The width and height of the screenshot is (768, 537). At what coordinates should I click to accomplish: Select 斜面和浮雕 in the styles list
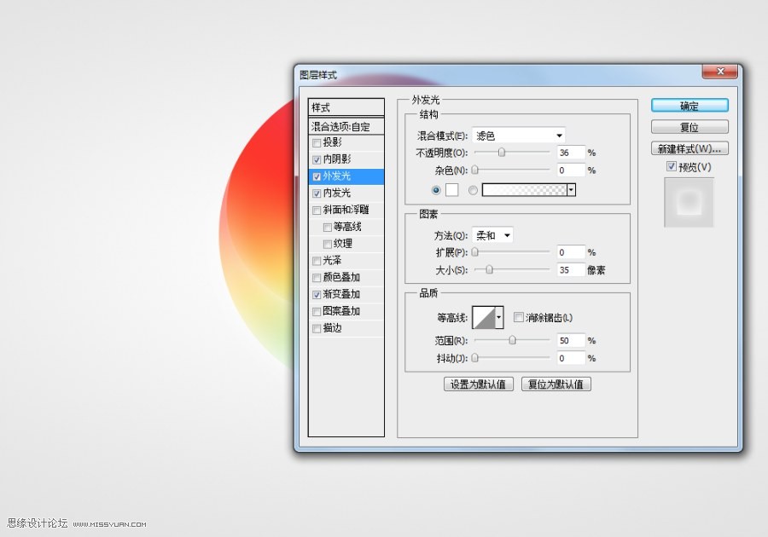coord(346,210)
